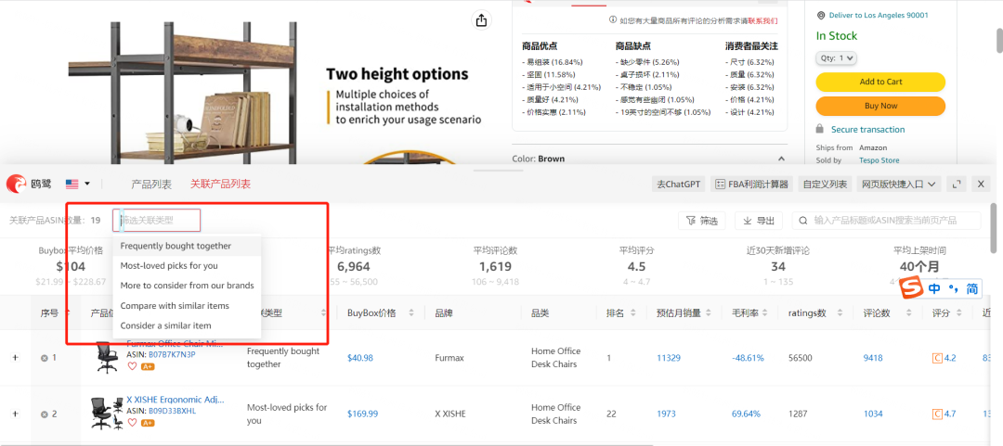The height and width of the screenshot is (446, 1003).
Task: Open the US flag marketplace selector
Action: [77, 184]
